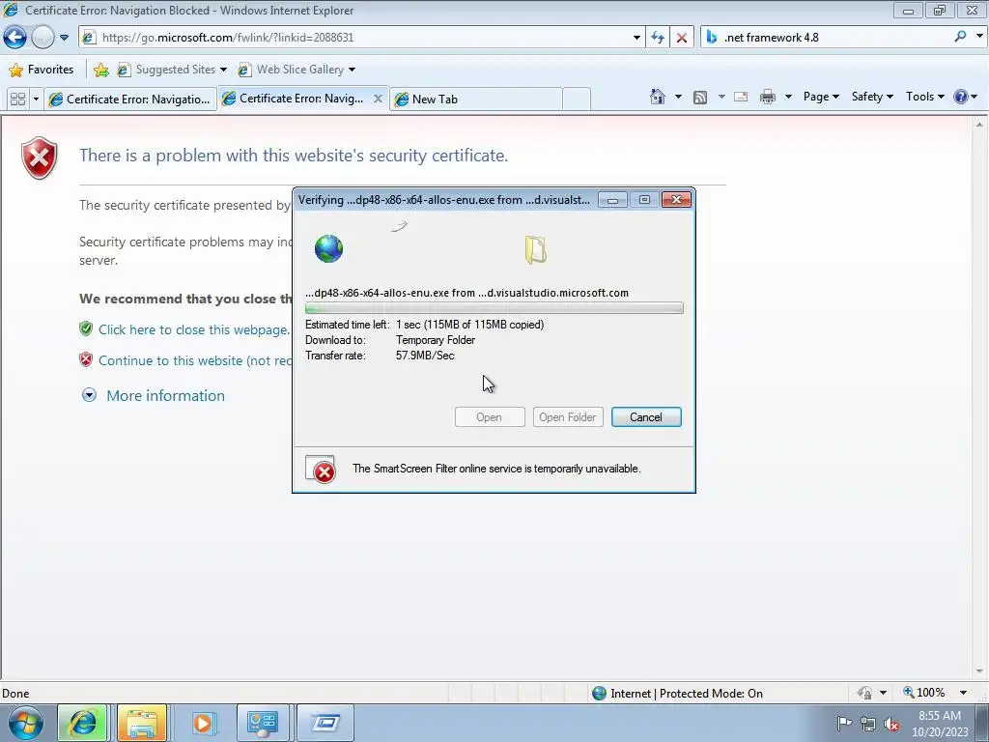Viewport: 989px width, 742px height.
Task: Click the Quick Tabs grid icon
Action: 17,100
